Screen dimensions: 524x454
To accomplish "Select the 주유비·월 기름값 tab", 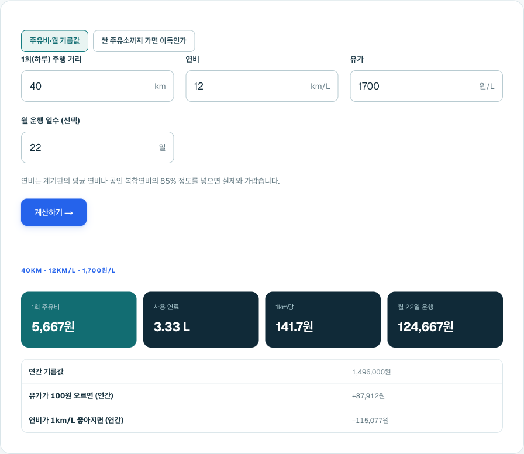I will (54, 41).
